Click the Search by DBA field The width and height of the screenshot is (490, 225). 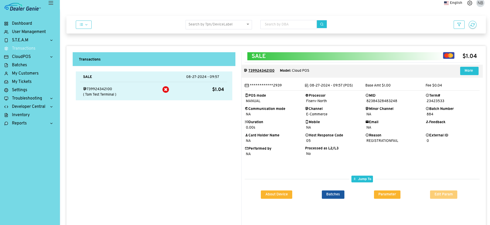[x=288, y=24]
